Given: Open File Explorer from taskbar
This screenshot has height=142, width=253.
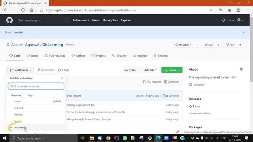Looking at the screenshot, I should click(92, 138).
